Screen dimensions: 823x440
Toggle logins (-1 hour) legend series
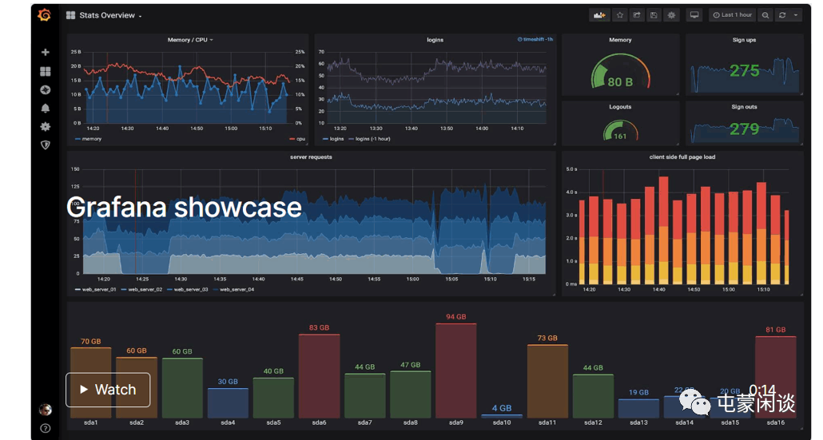click(x=369, y=139)
